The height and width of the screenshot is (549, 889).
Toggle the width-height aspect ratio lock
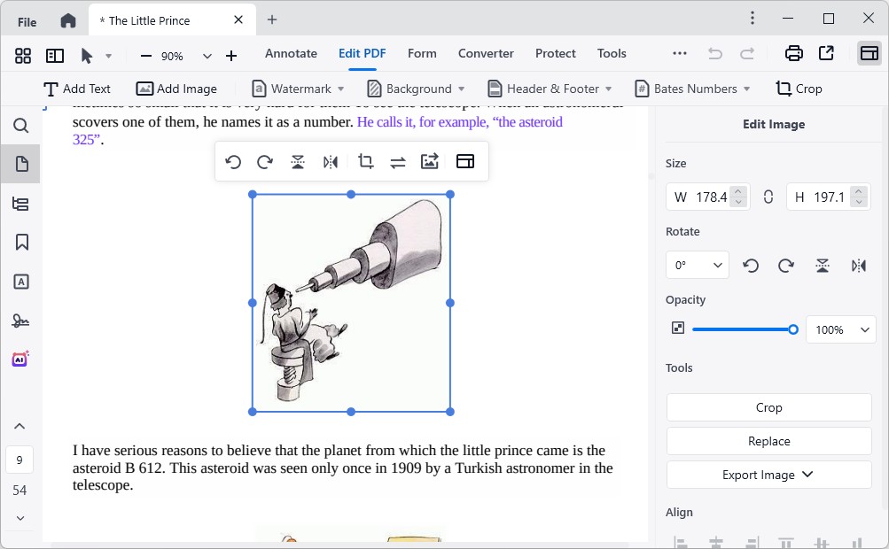pos(768,197)
